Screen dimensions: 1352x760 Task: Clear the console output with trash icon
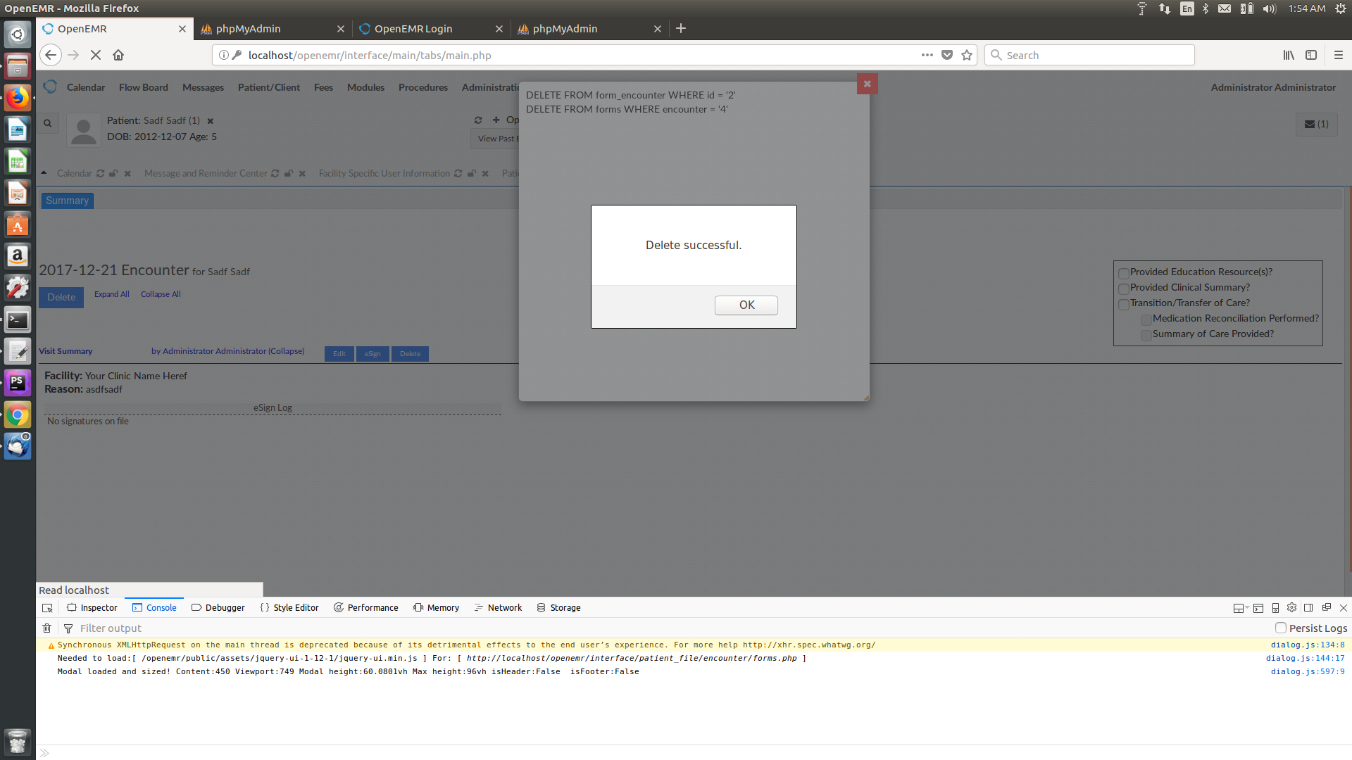46,628
